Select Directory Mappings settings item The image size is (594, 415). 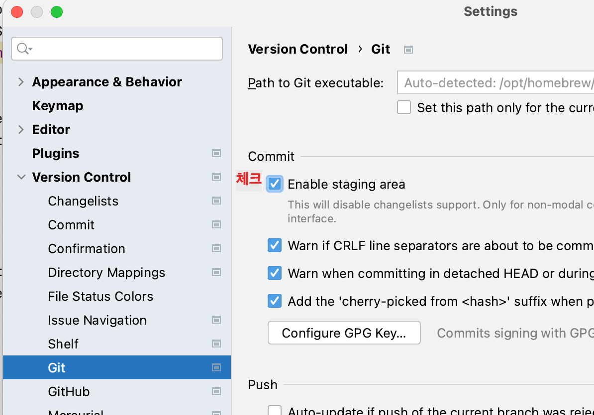pos(106,272)
